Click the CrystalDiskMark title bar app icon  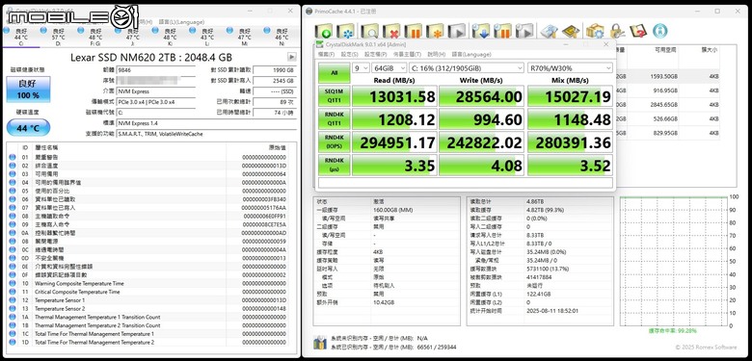coord(320,44)
